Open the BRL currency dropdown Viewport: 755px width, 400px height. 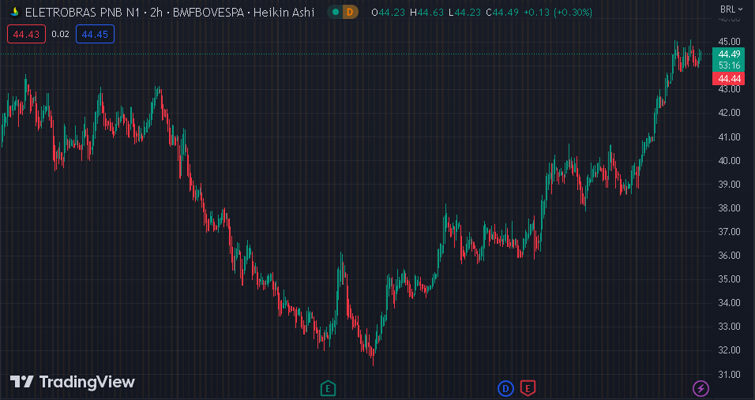(731, 9)
